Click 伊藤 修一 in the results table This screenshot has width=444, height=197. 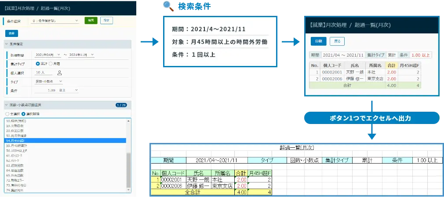tap(355, 79)
